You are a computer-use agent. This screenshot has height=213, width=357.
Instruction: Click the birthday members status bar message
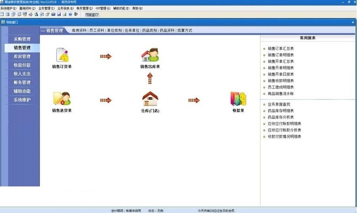(216, 211)
